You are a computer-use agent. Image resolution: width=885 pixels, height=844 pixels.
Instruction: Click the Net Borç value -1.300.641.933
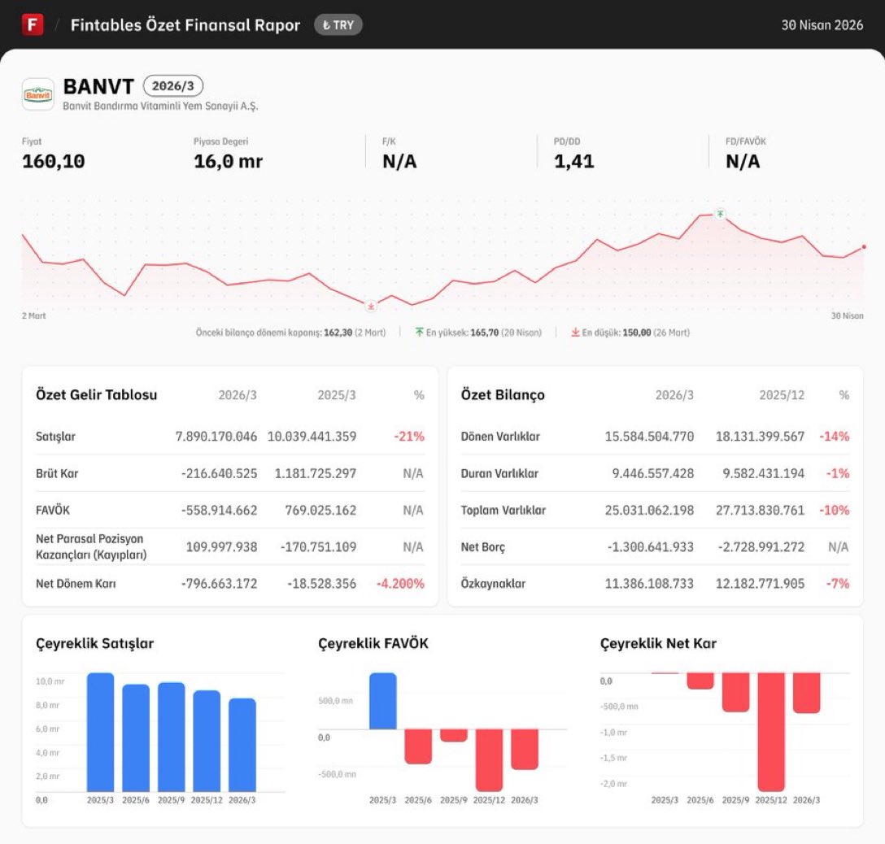pos(650,546)
